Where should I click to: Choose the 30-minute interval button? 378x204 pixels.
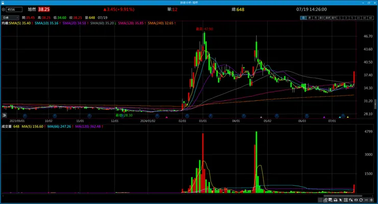364,18
